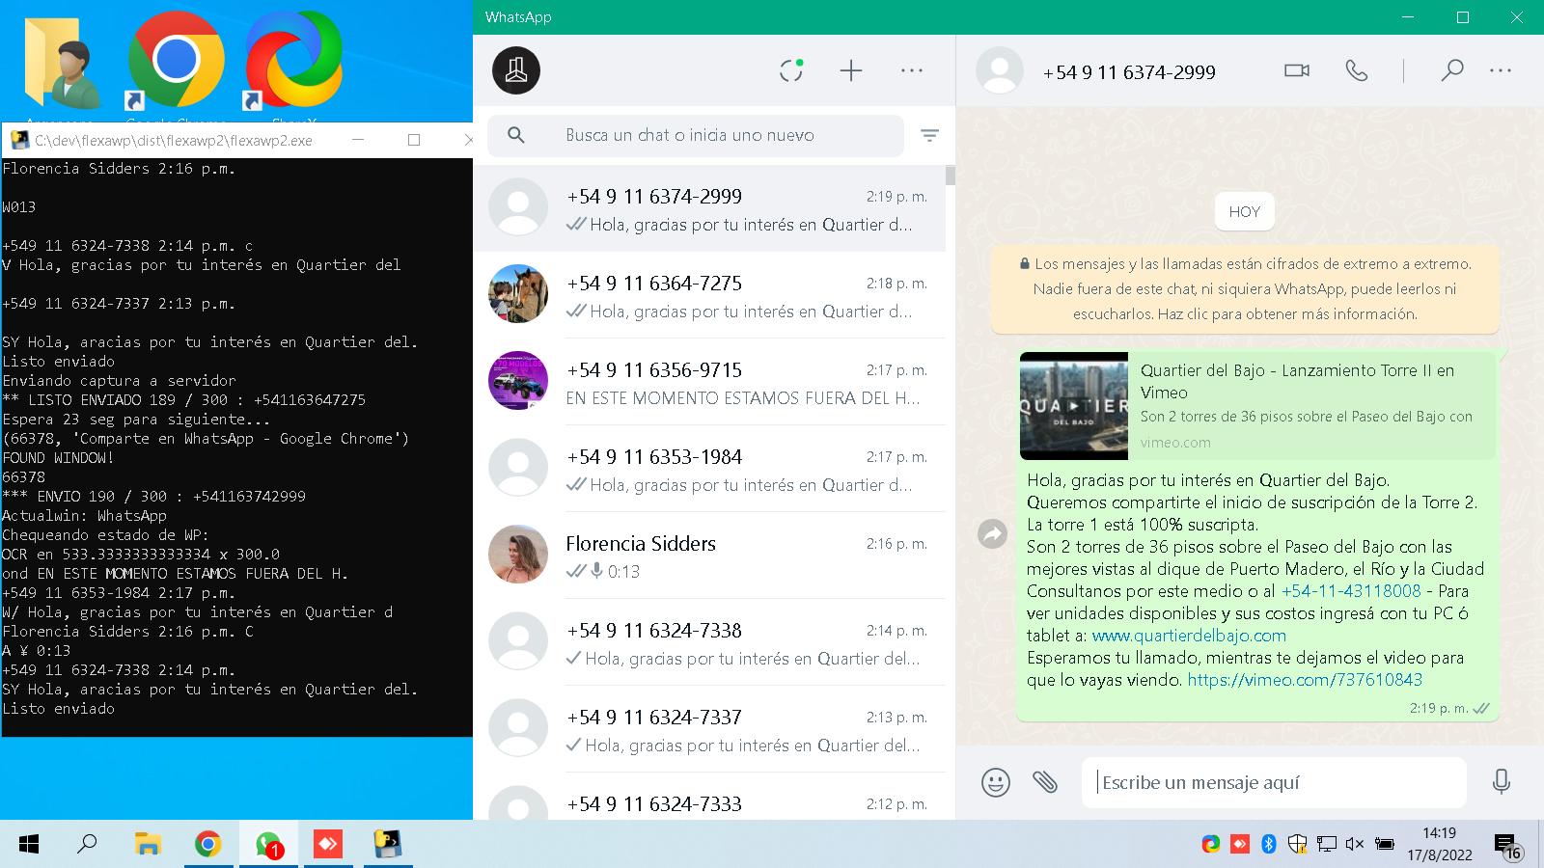Open the WhatsApp status updates icon
The width and height of the screenshot is (1544, 868).
click(x=791, y=70)
